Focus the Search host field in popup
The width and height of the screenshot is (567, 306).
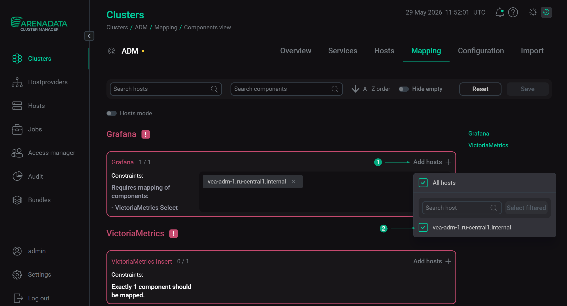462,208
